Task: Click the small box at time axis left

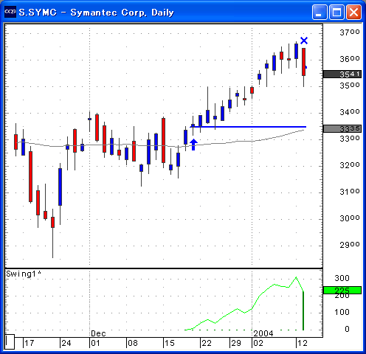Action: point(10,341)
